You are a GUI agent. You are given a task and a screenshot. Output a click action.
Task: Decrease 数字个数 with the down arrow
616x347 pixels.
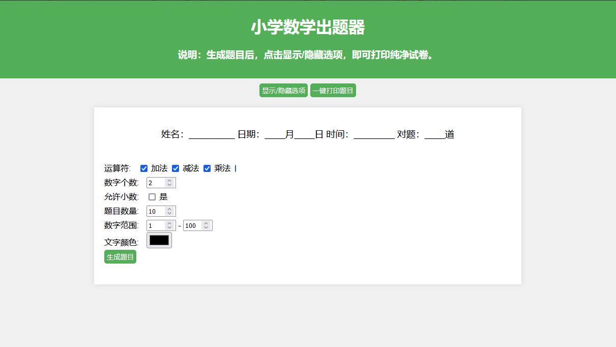pyautogui.click(x=169, y=185)
